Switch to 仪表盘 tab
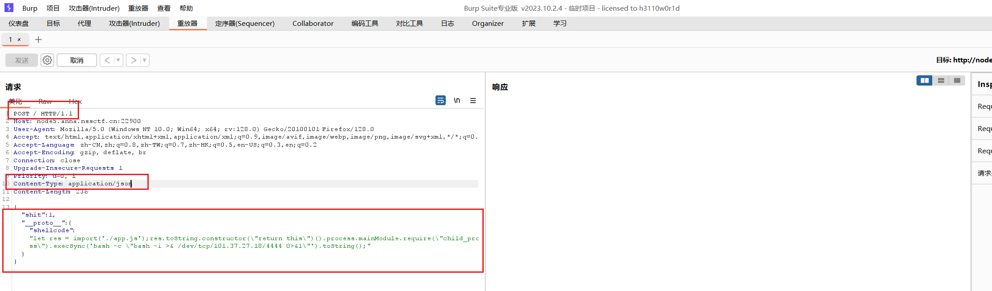This screenshot has height=291, width=992. coord(18,23)
